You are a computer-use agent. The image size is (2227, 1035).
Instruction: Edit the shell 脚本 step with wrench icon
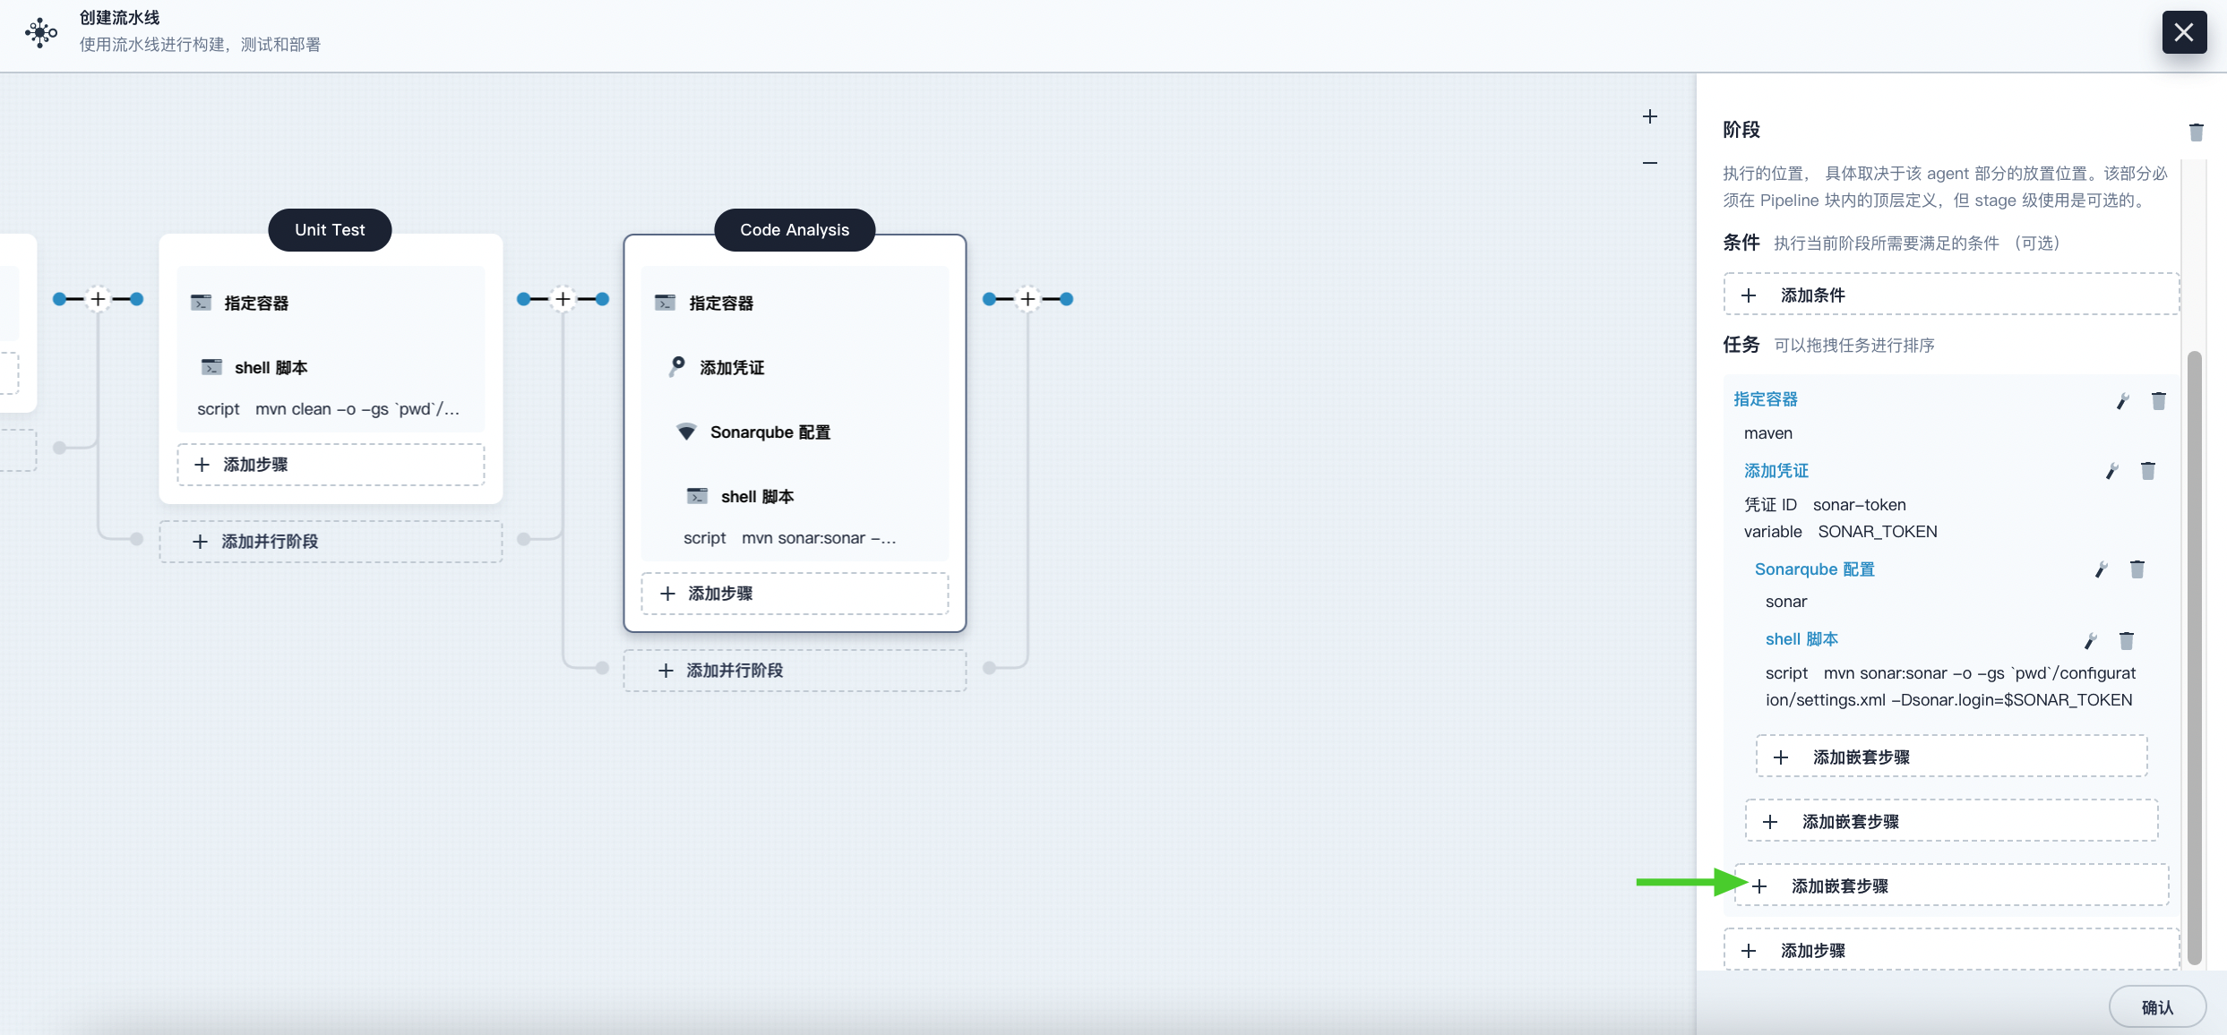coord(2090,640)
